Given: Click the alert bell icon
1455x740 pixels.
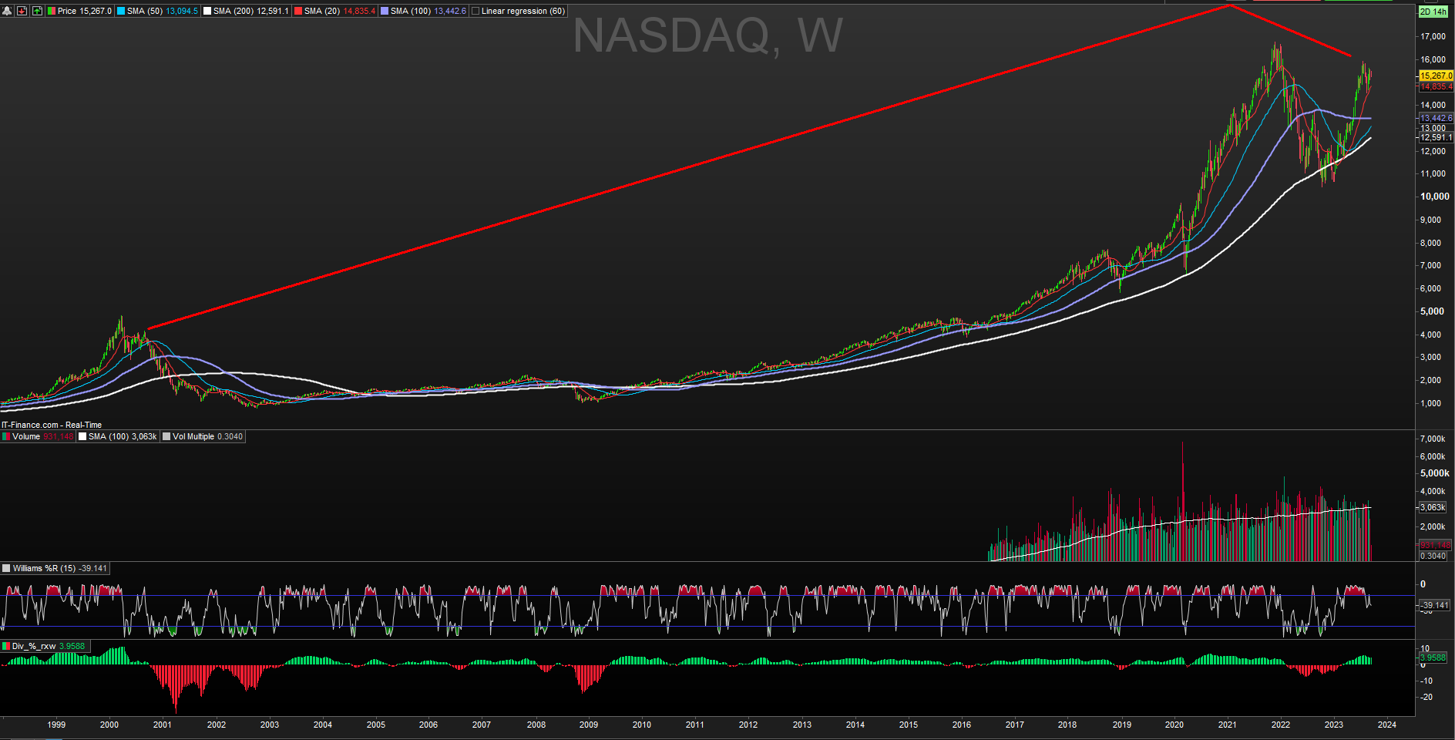Looking at the screenshot, I should (x=7, y=11).
